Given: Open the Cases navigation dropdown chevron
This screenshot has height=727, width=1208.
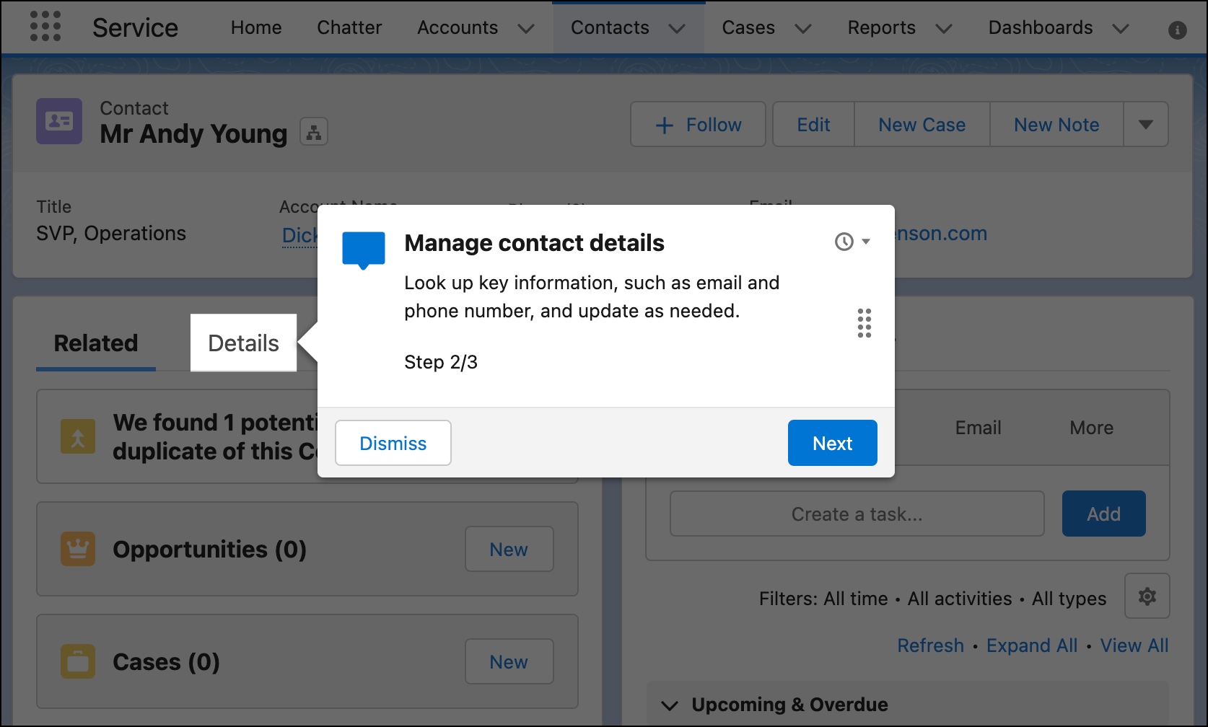Looking at the screenshot, I should 802,28.
